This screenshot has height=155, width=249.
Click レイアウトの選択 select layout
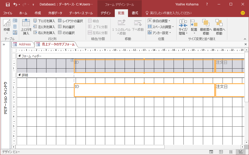[70, 21]
